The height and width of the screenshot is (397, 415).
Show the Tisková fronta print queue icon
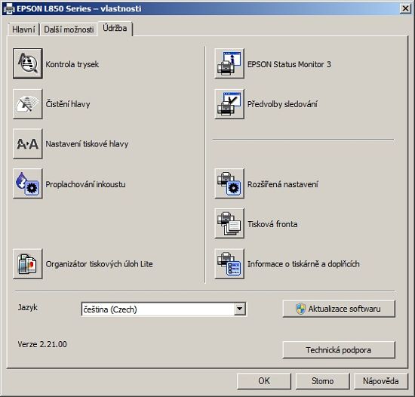pyautogui.click(x=229, y=223)
